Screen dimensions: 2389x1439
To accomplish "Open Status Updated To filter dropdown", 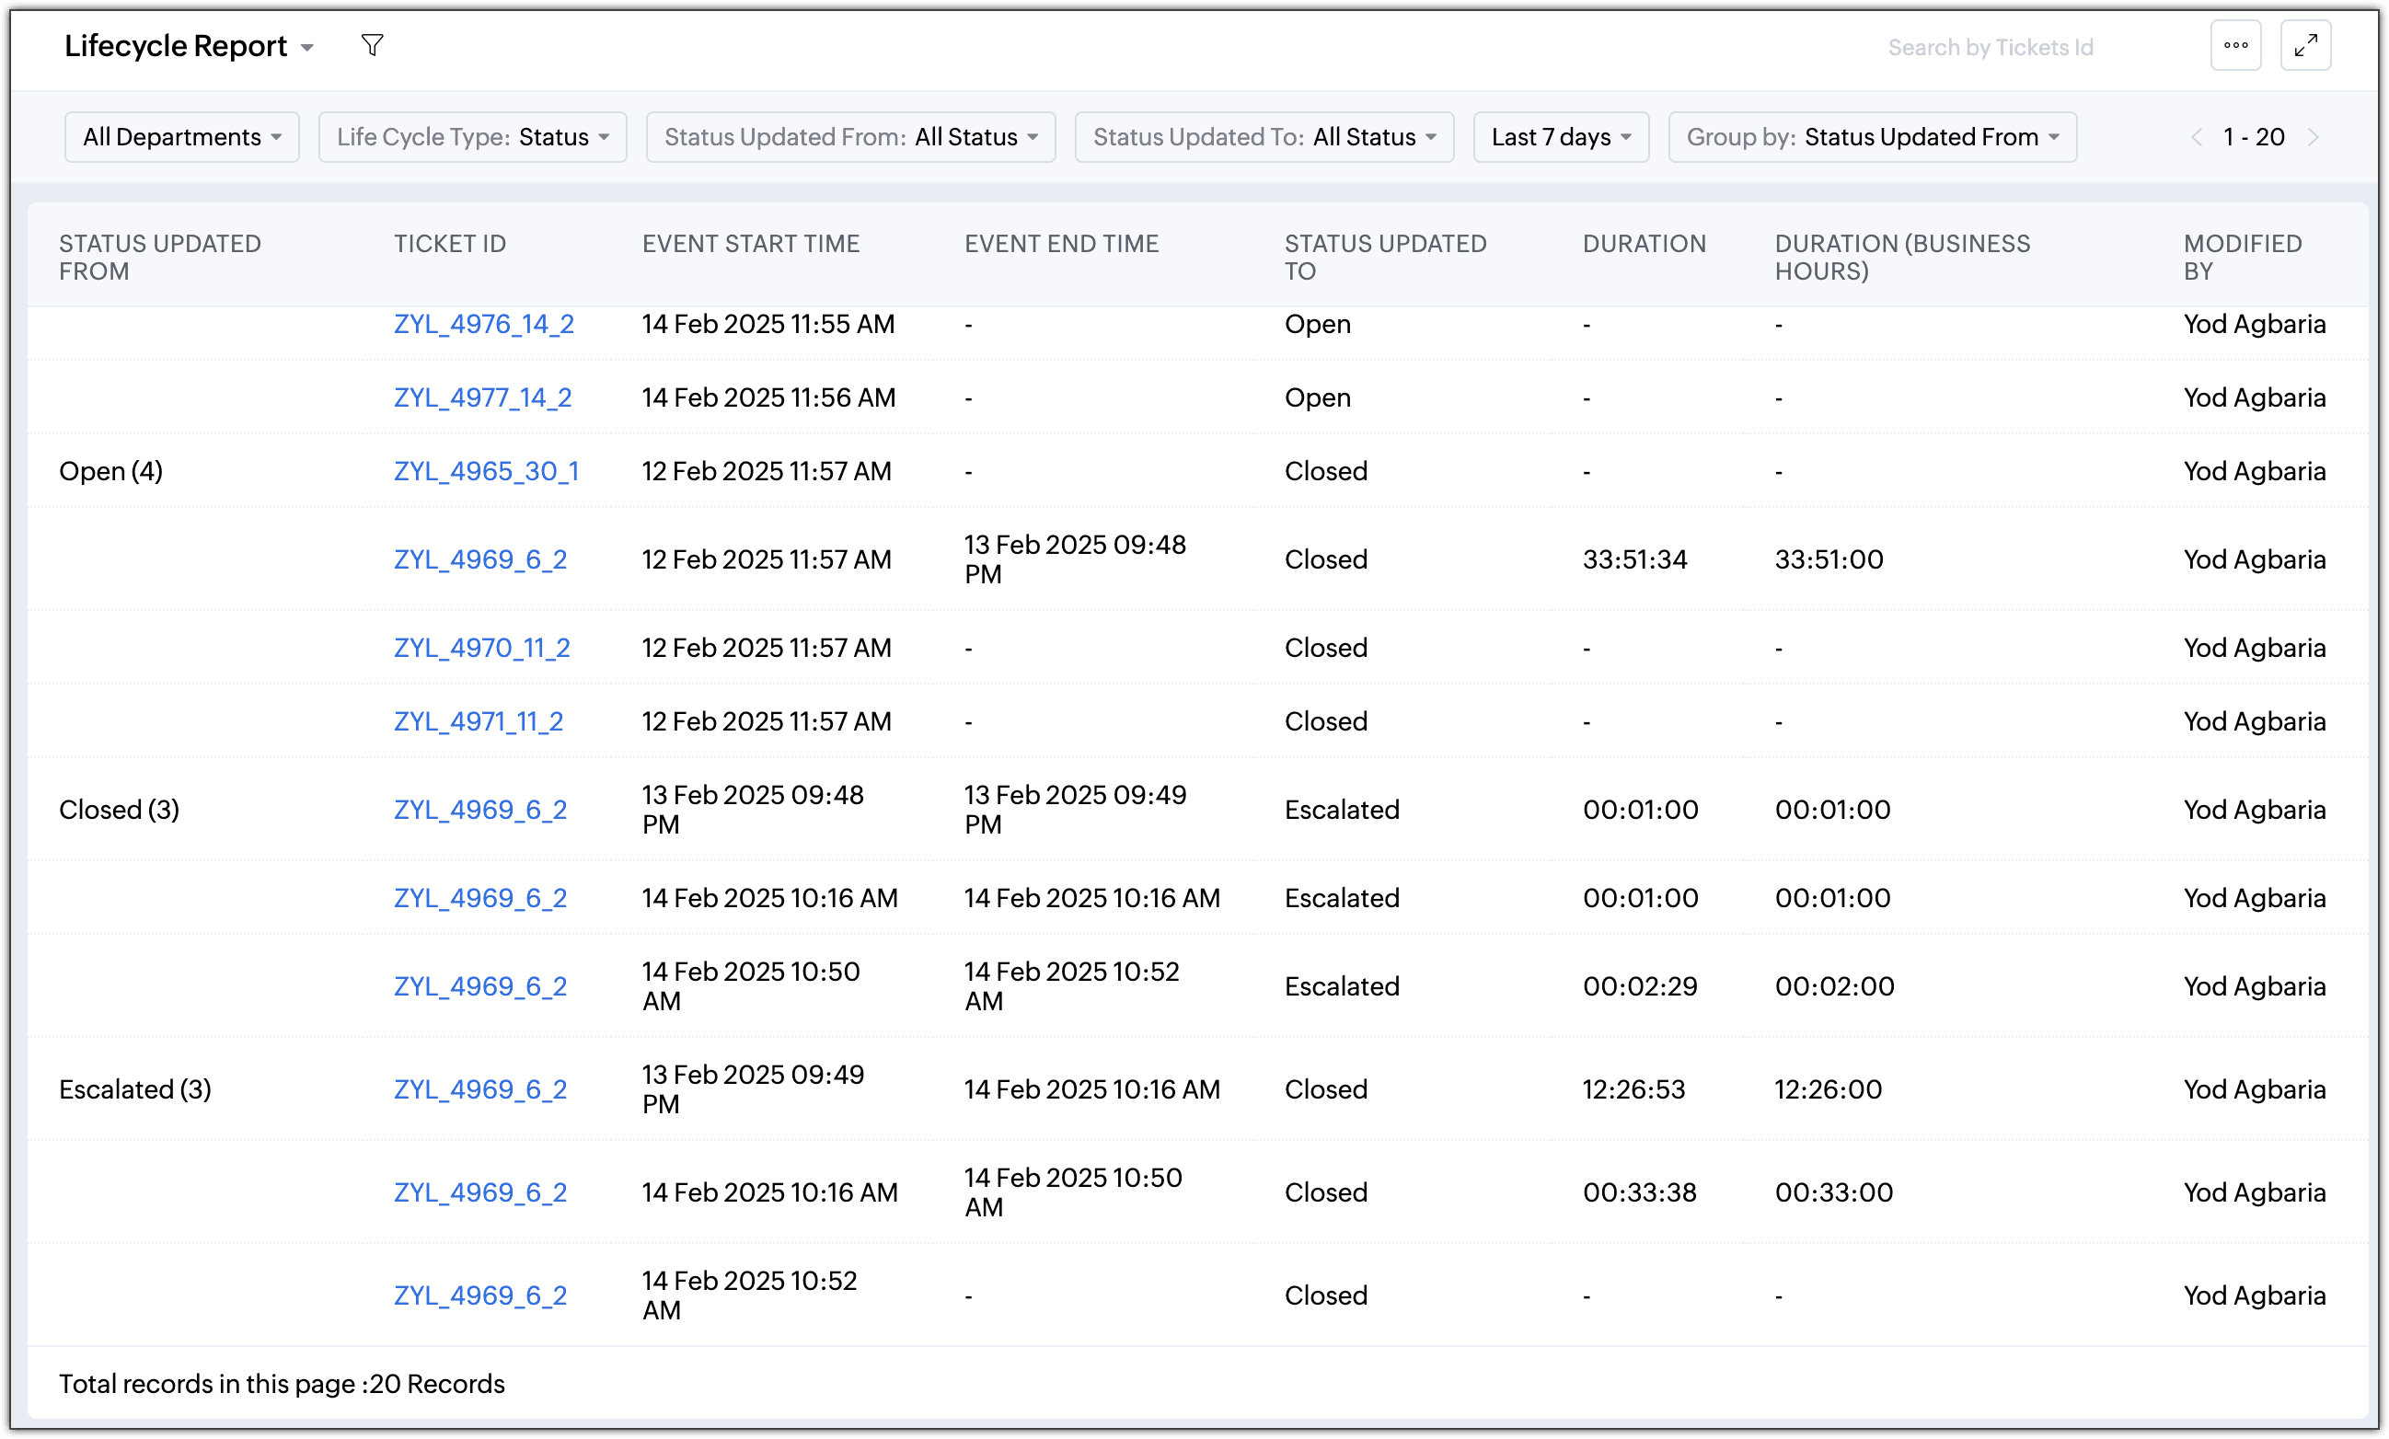I will [x=1264, y=138].
